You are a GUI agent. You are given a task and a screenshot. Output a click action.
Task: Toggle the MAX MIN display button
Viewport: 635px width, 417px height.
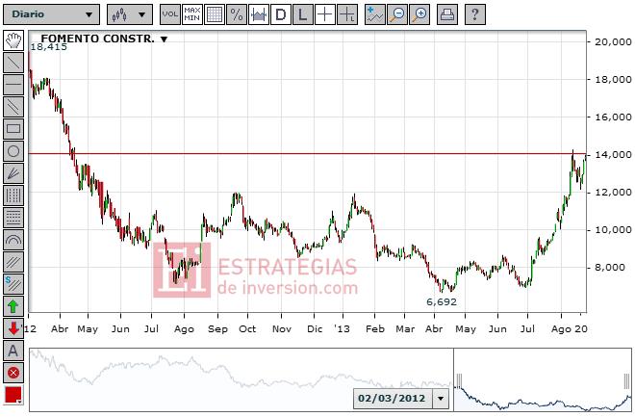(192, 14)
